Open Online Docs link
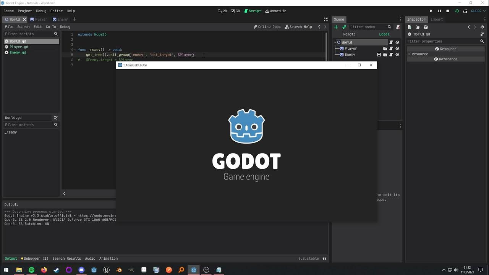The width and height of the screenshot is (489, 275). point(267,27)
